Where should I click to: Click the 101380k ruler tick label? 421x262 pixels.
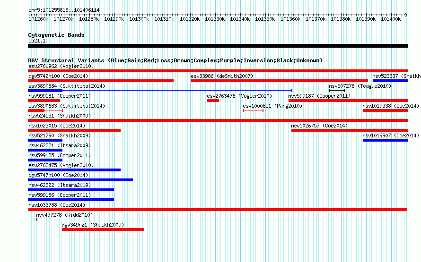pos(341,19)
